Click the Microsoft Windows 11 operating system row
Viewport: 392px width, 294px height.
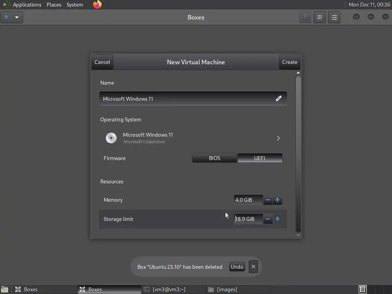coord(193,138)
